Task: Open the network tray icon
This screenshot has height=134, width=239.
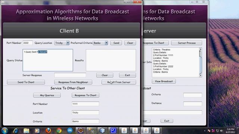Action: click(217, 131)
